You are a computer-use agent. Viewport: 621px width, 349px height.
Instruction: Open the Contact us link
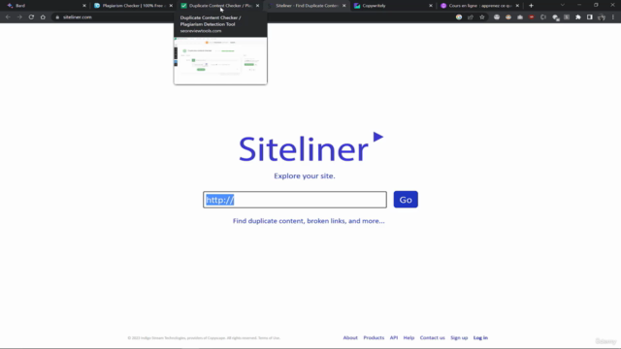(x=432, y=337)
